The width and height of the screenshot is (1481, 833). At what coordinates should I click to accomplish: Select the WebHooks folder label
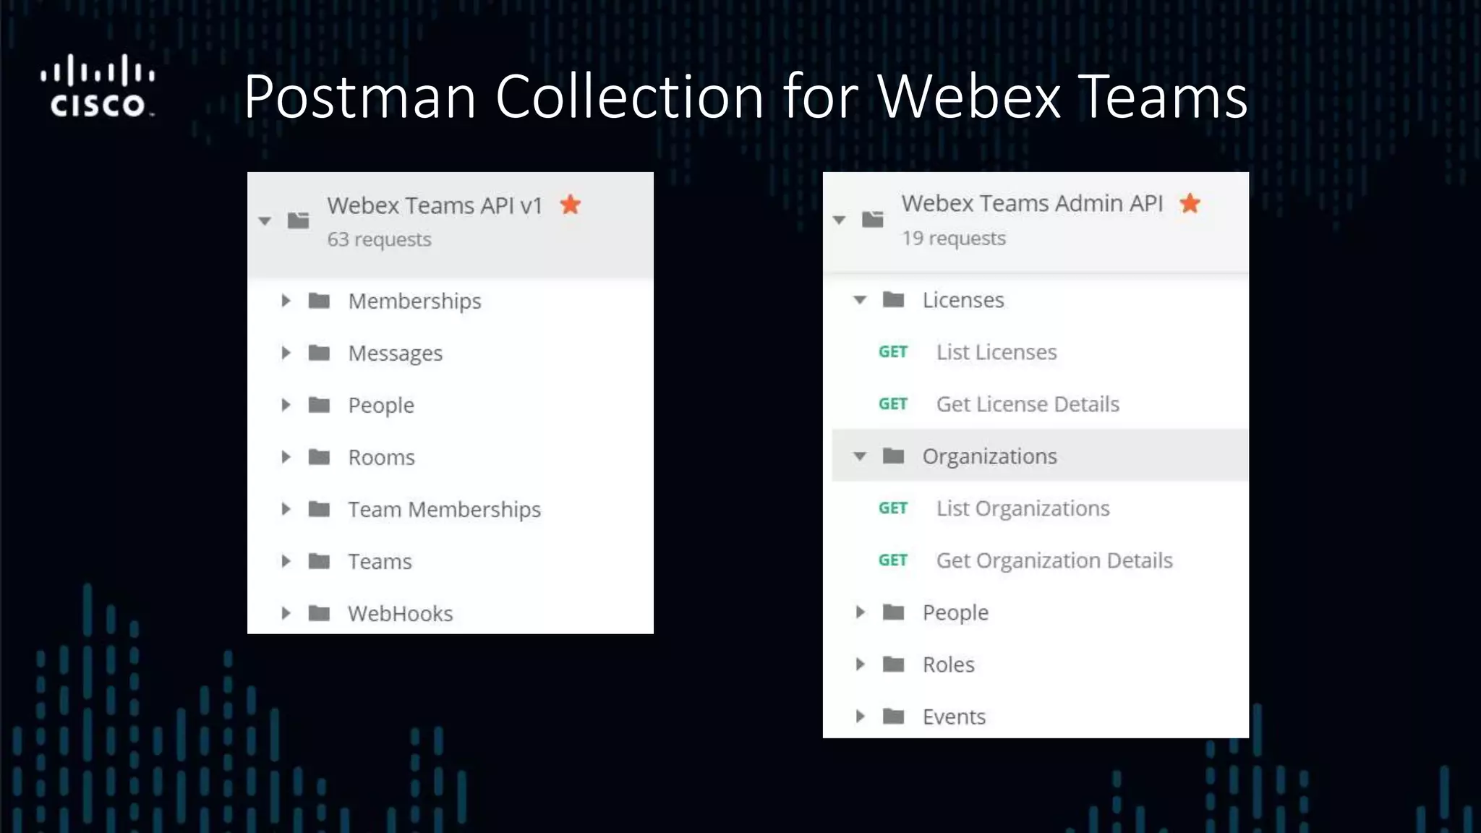coord(400,613)
